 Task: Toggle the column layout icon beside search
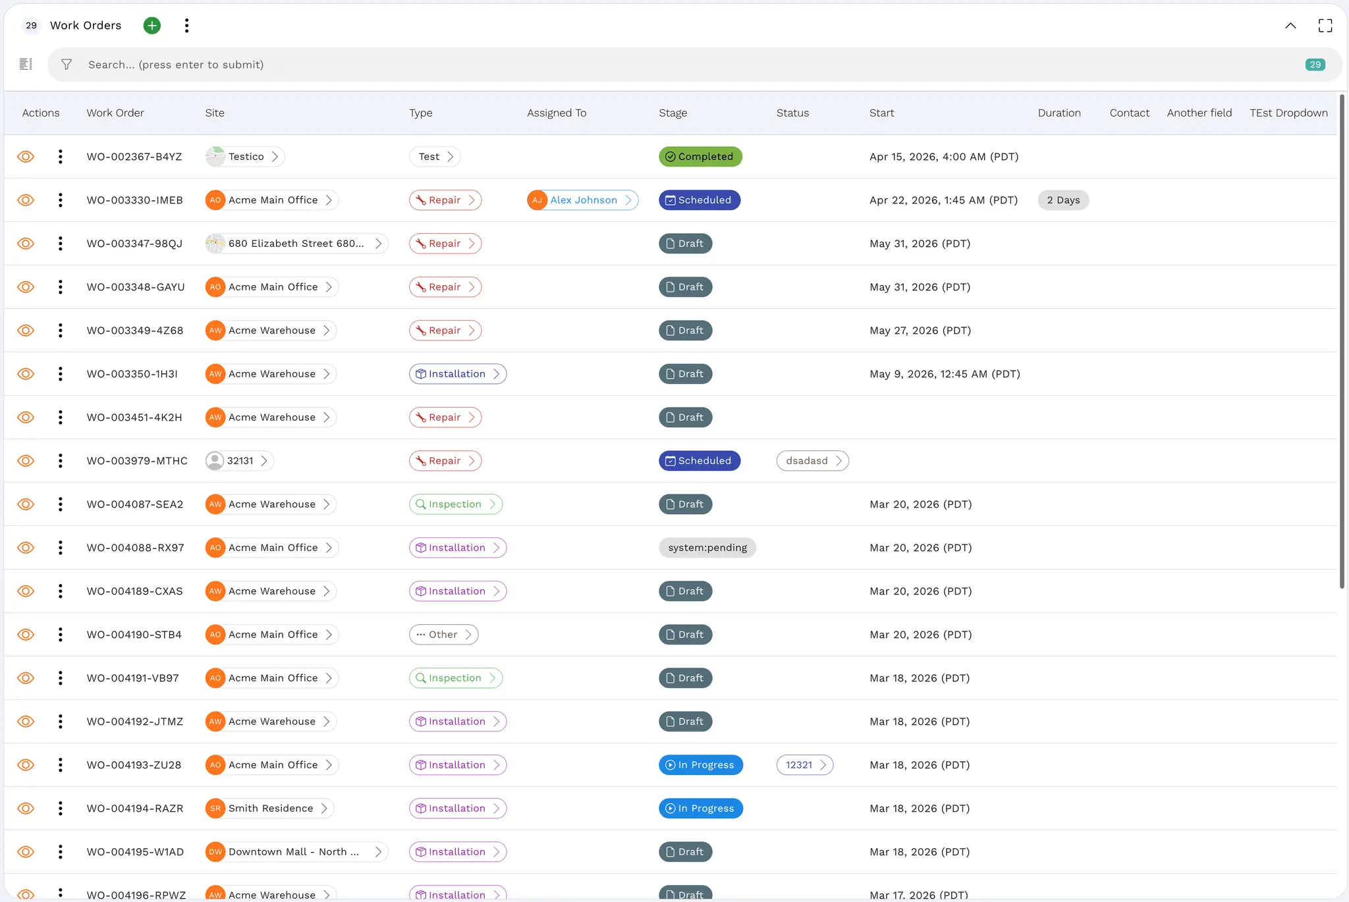point(26,64)
